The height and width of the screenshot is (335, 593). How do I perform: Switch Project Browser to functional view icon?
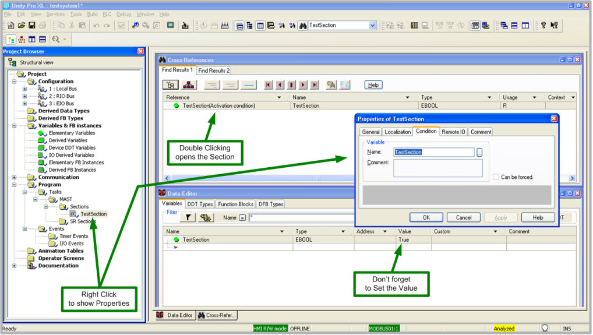tap(22, 39)
